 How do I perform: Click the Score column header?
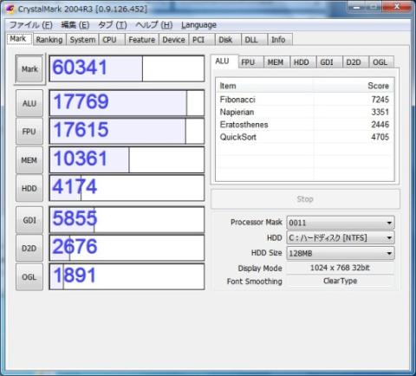pyautogui.click(x=353, y=86)
